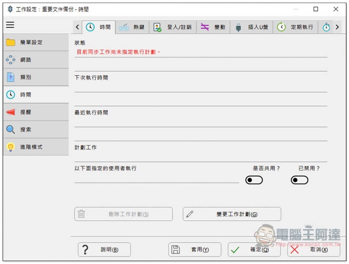Open the hamburger menu icon

pyautogui.click(x=10, y=25)
